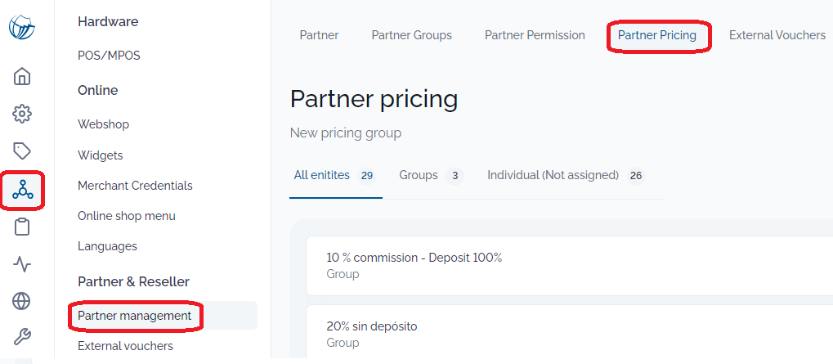
Task: Select the activity pulse icon
Action: pos(22,264)
